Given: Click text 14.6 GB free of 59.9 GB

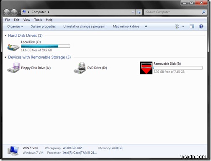Looking at the screenshot, I should (36, 50).
